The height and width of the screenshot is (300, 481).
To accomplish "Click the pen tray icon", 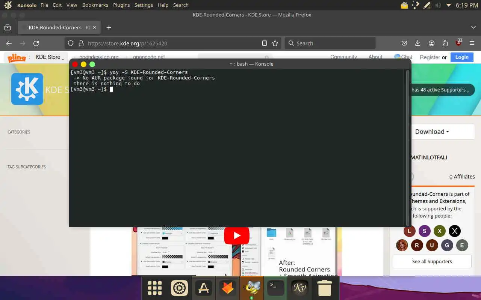I will coord(427,5).
